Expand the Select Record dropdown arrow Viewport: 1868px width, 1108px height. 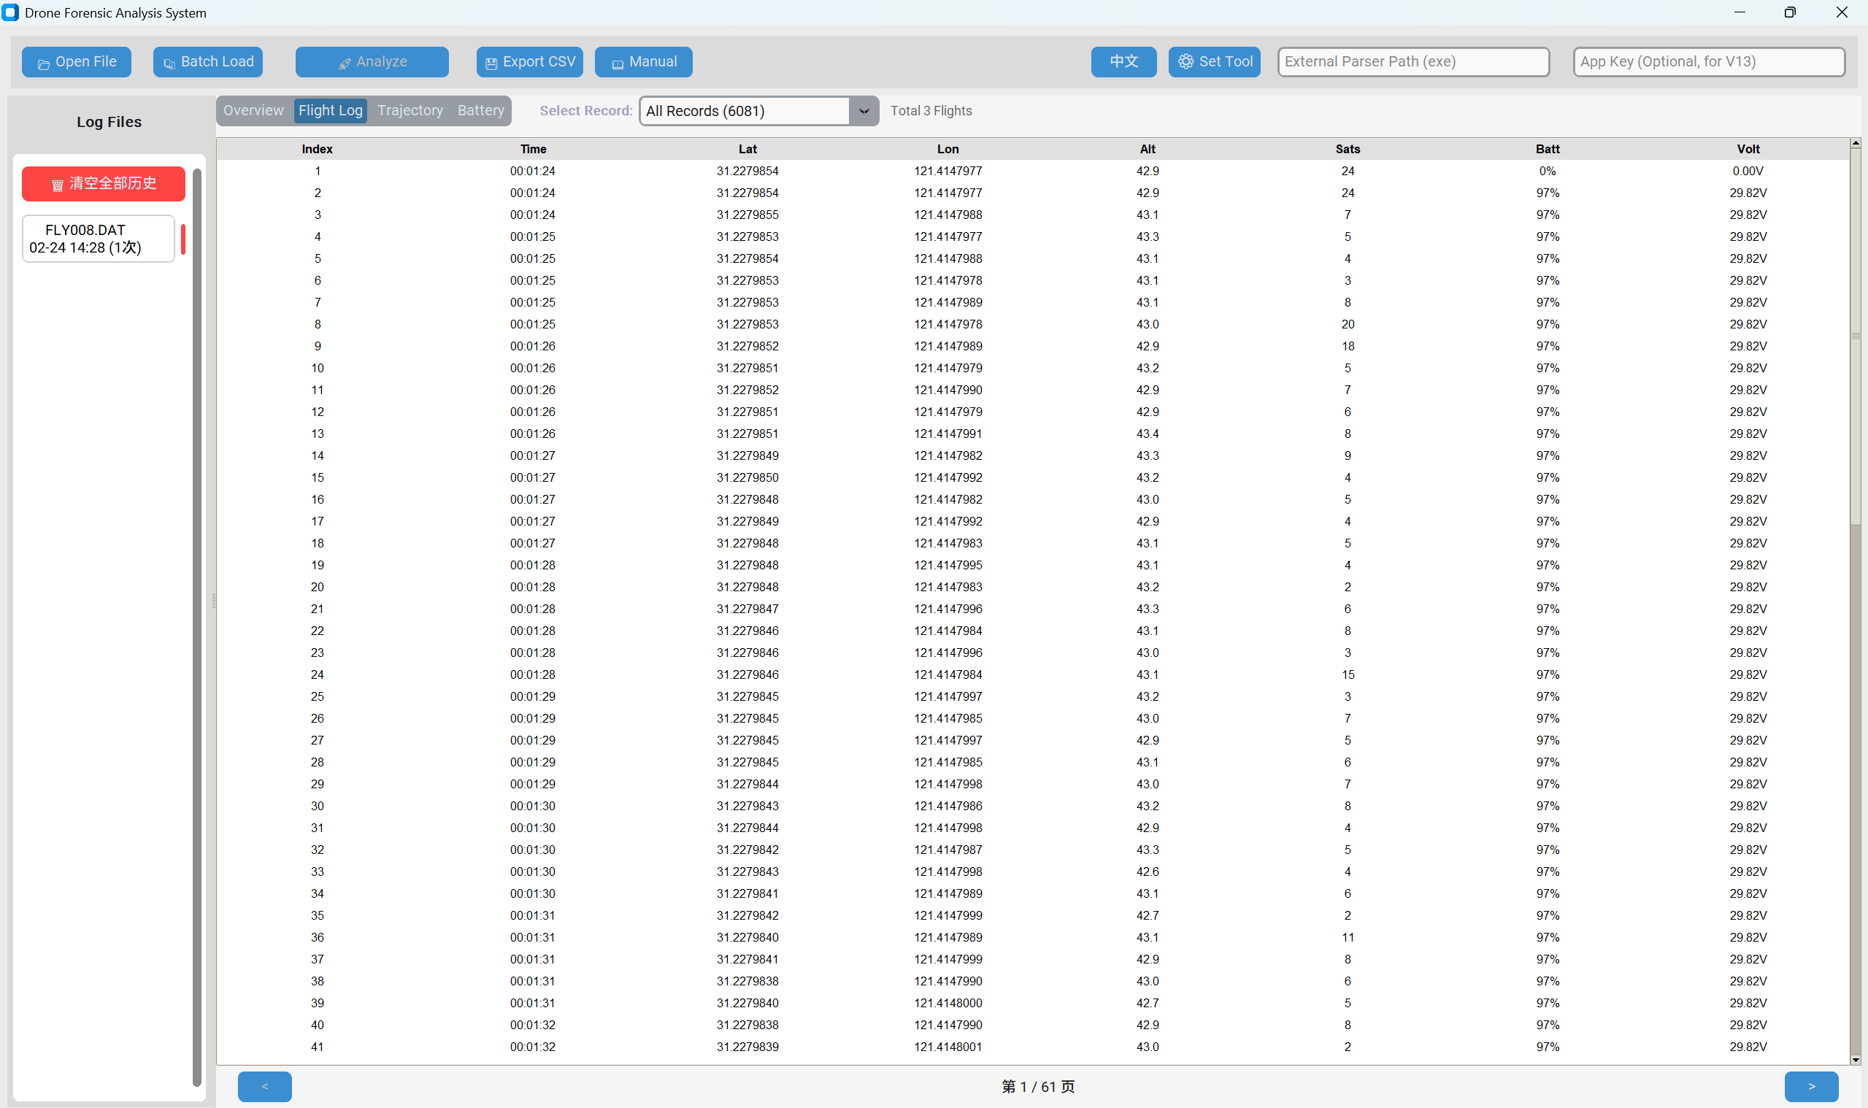[863, 111]
